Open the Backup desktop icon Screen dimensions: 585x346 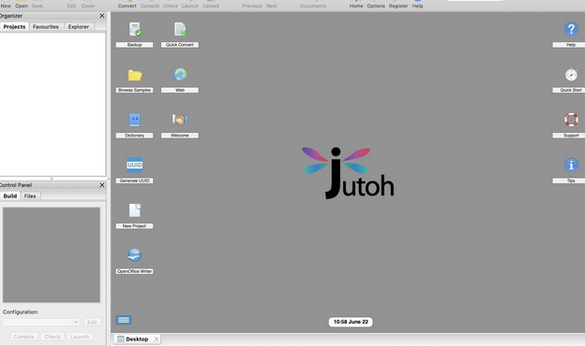click(135, 29)
